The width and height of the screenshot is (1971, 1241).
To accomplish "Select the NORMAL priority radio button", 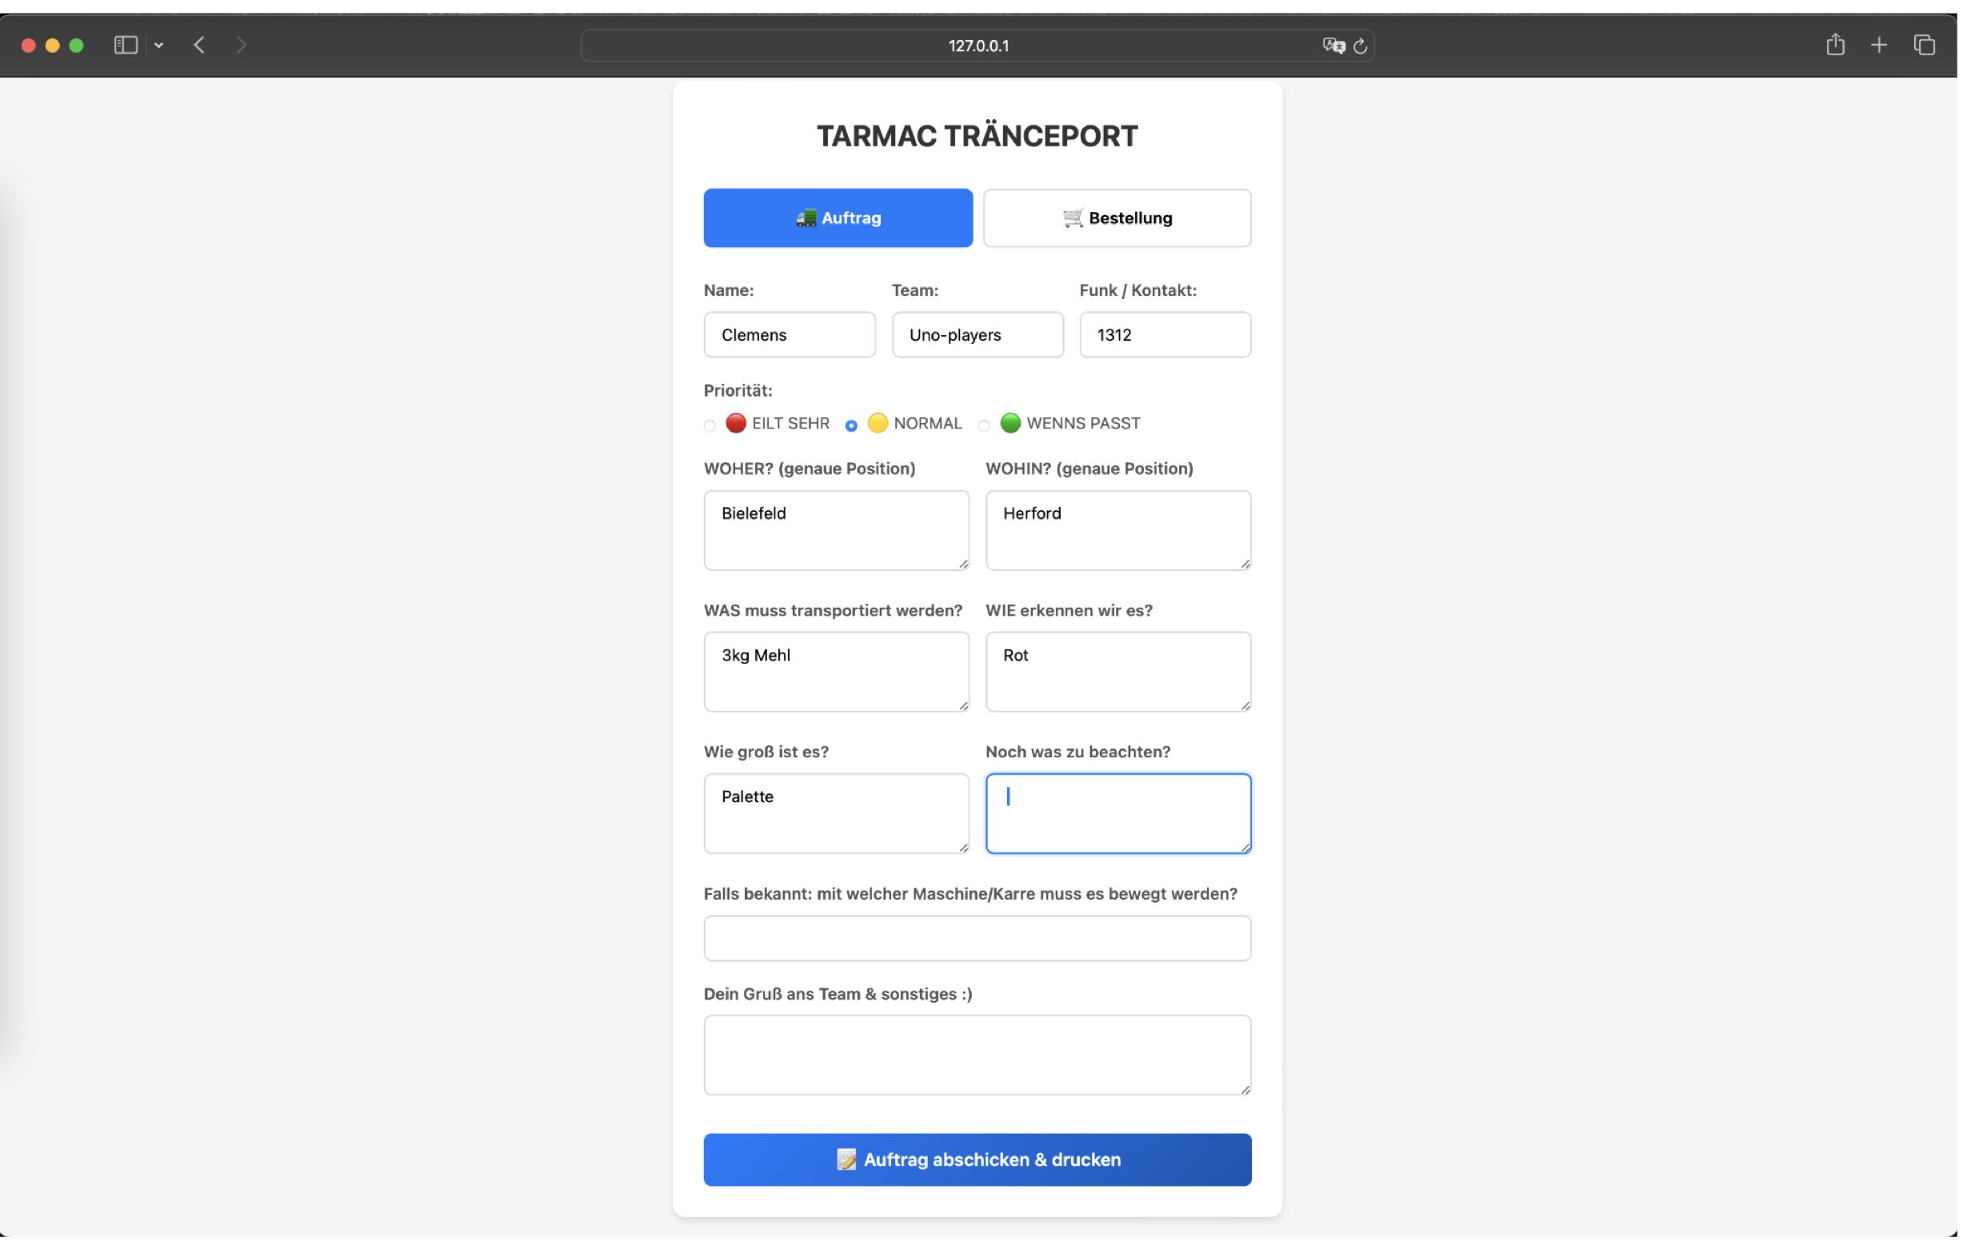I will (851, 425).
